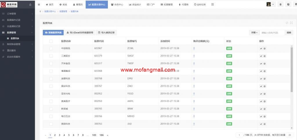Viewport: 297px width, 140px height.
Task: Click the 输入名称/代码 search input field
Action: [272, 33]
